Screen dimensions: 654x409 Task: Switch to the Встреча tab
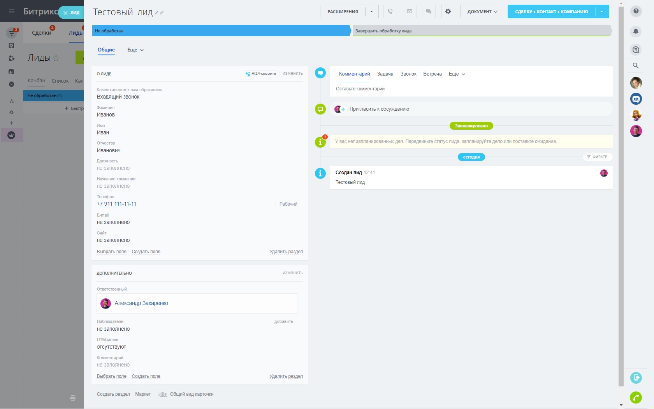pos(432,74)
